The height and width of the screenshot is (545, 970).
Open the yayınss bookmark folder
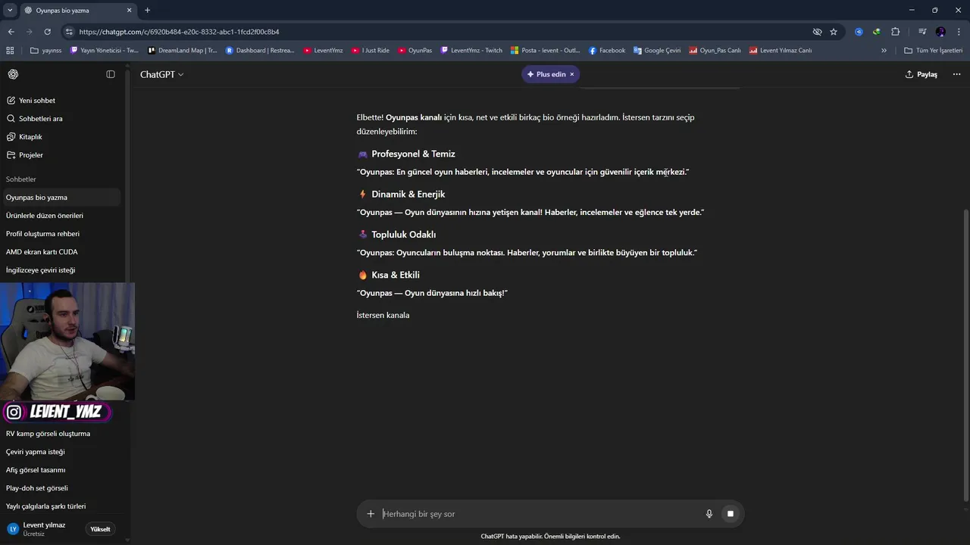[46, 51]
